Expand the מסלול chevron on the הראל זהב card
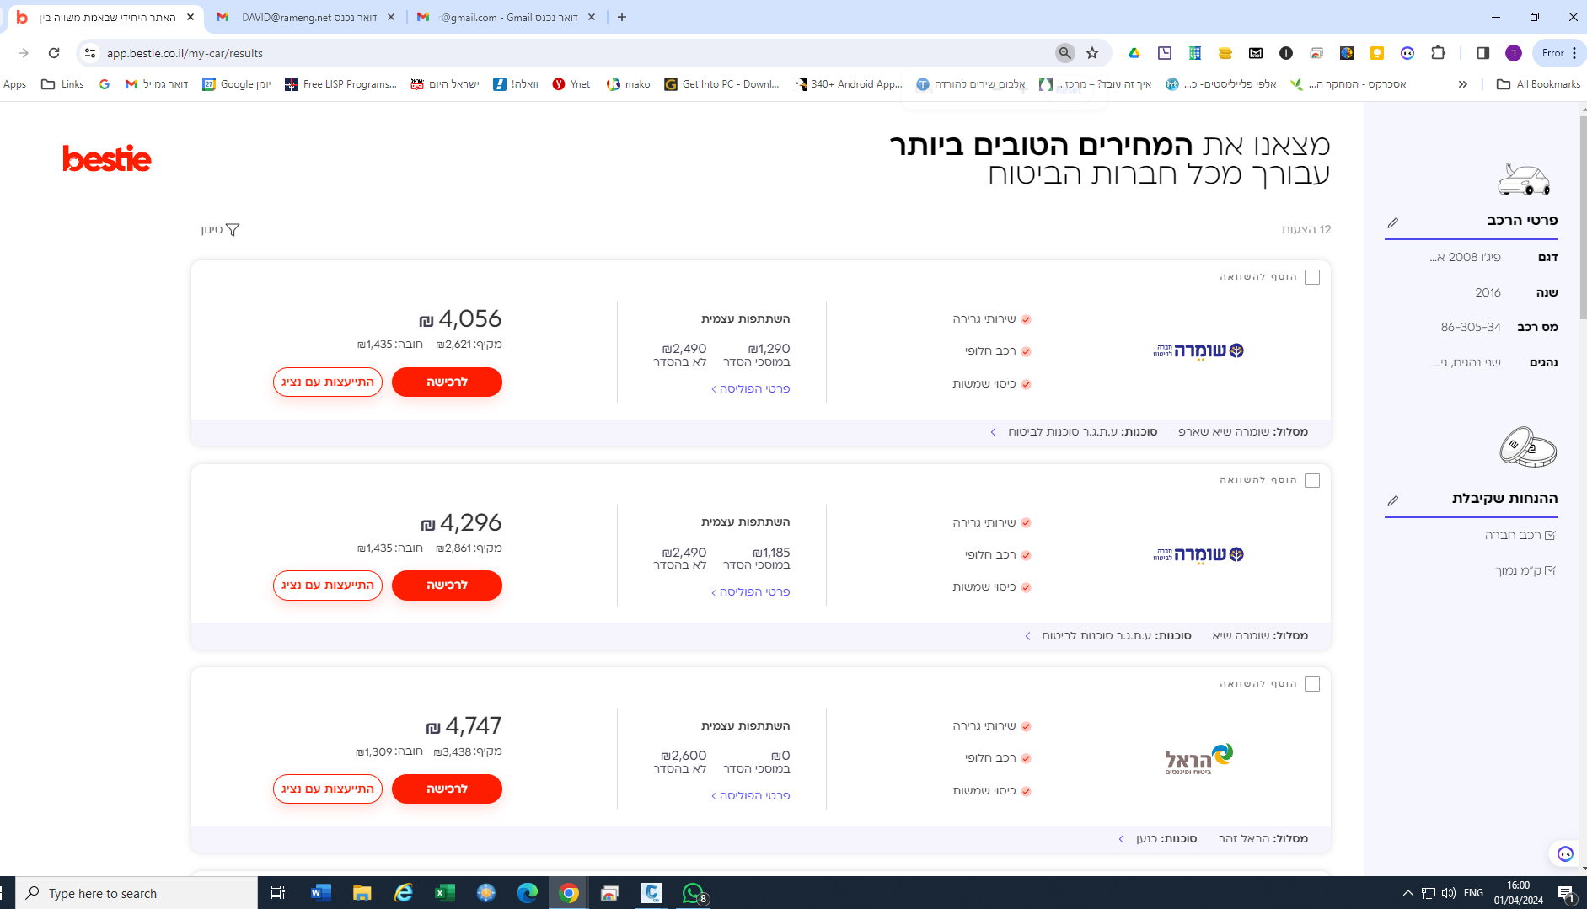 [x=1121, y=838]
